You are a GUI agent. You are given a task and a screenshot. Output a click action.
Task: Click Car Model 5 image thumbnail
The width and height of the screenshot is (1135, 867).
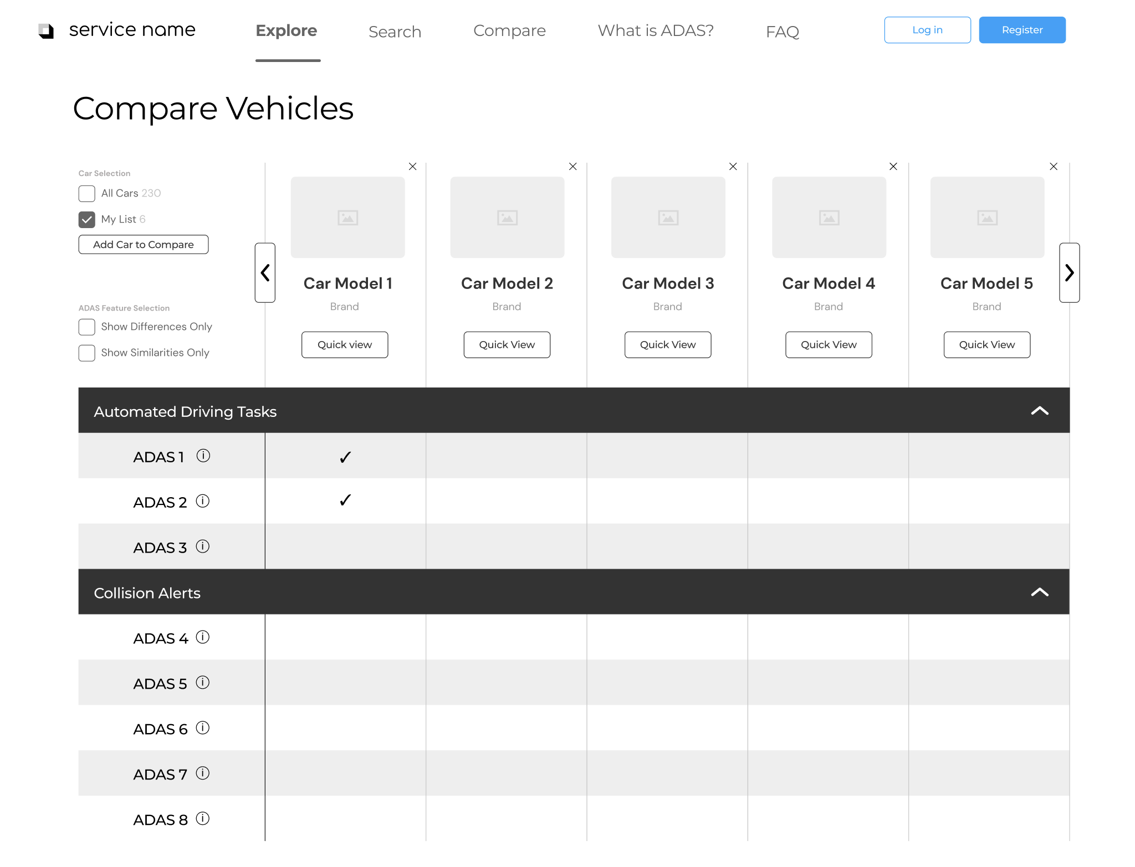pyautogui.click(x=987, y=217)
